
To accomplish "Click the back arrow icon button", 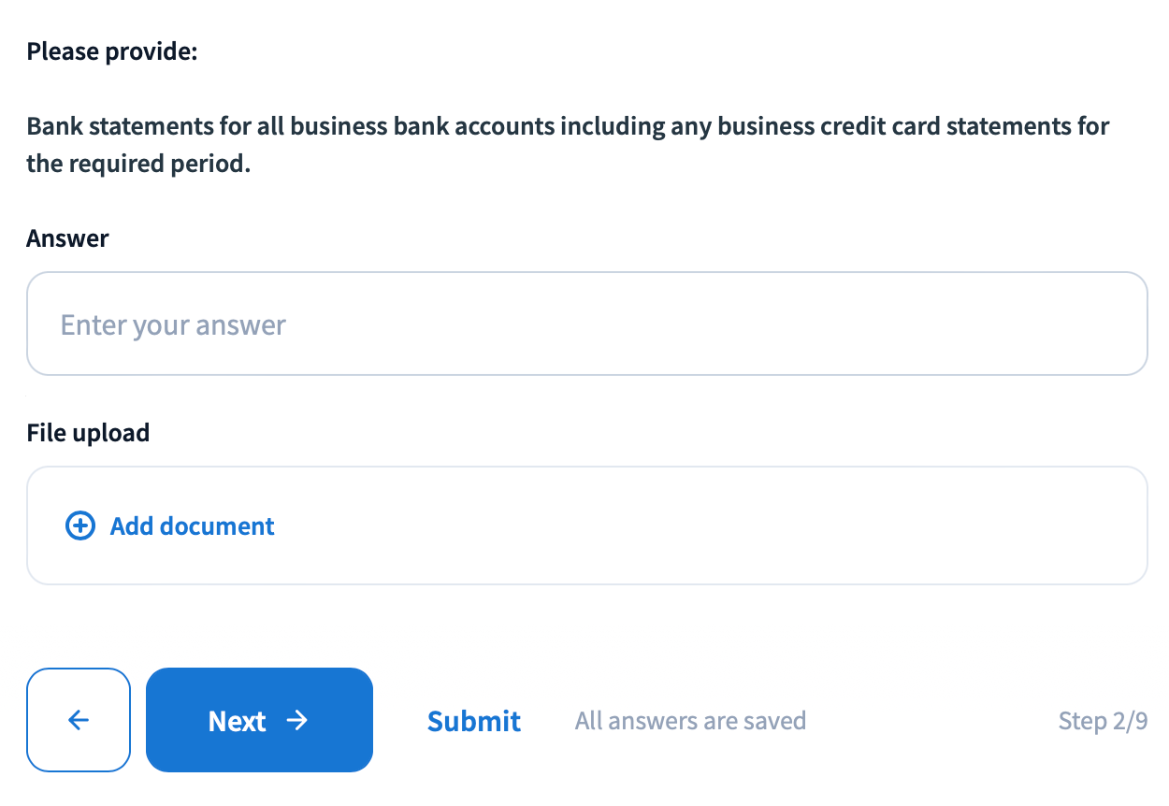I will pyautogui.click(x=79, y=720).
